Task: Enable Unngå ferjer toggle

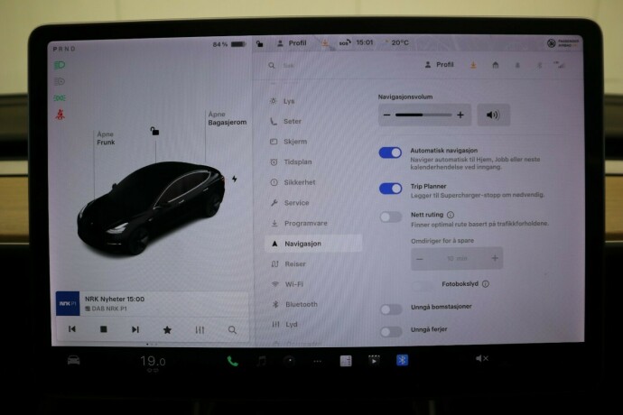Action: pyautogui.click(x=391, y=332)
